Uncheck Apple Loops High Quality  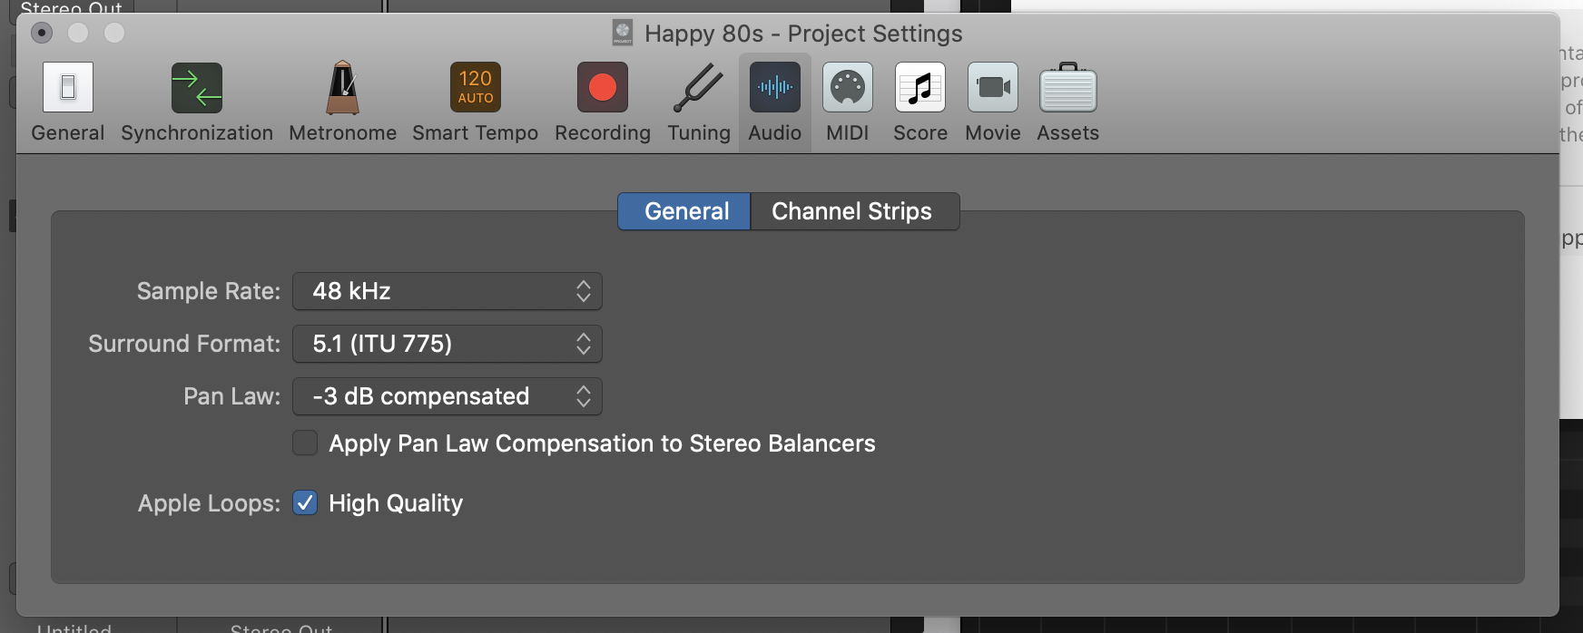(305, 502)
